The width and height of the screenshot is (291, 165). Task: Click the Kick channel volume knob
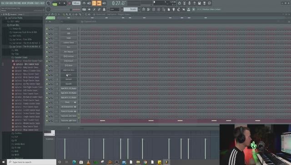pyautogui.click(x=52, y=29)
